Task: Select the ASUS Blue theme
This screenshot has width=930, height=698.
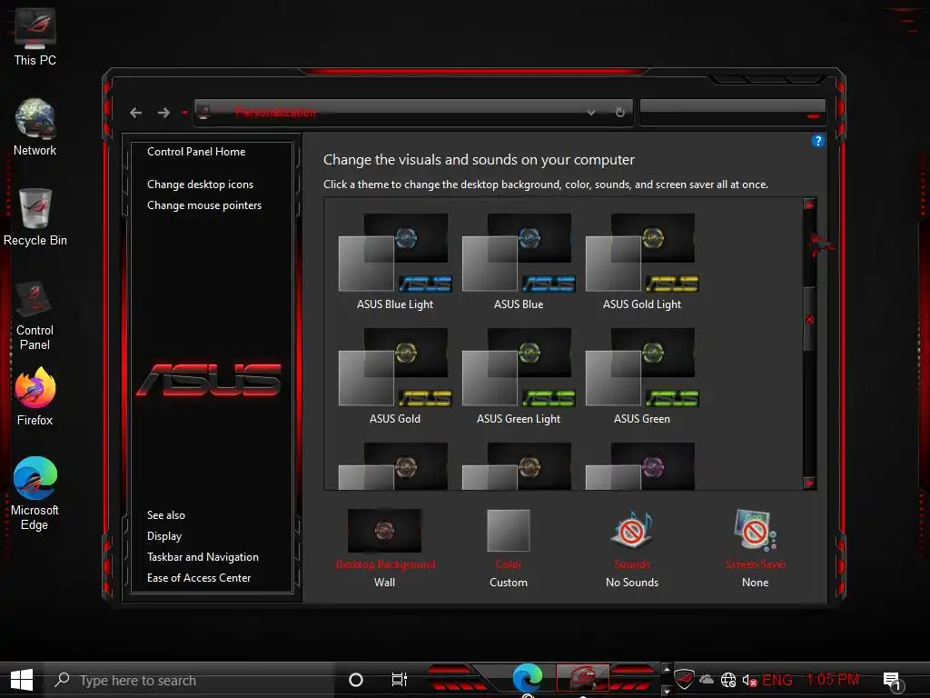Action: click(x=519, y=262)
